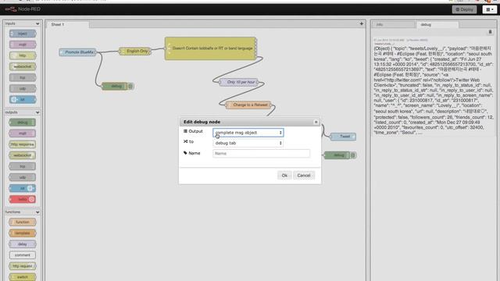
Task: Select the Only 10 per hour node
Action: click(x=239, y=82)
